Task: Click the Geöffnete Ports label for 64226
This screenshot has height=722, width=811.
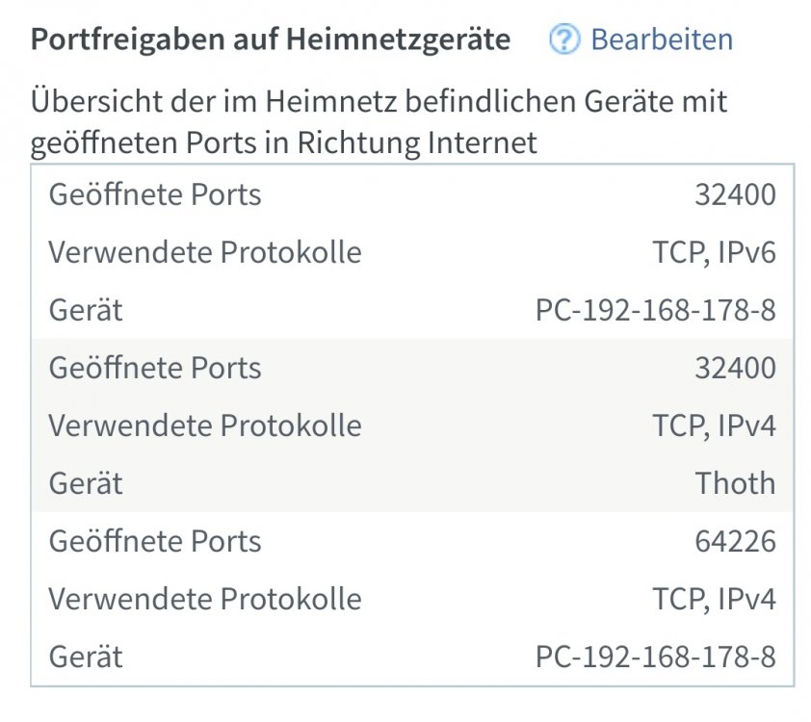Action: point(155,541)
